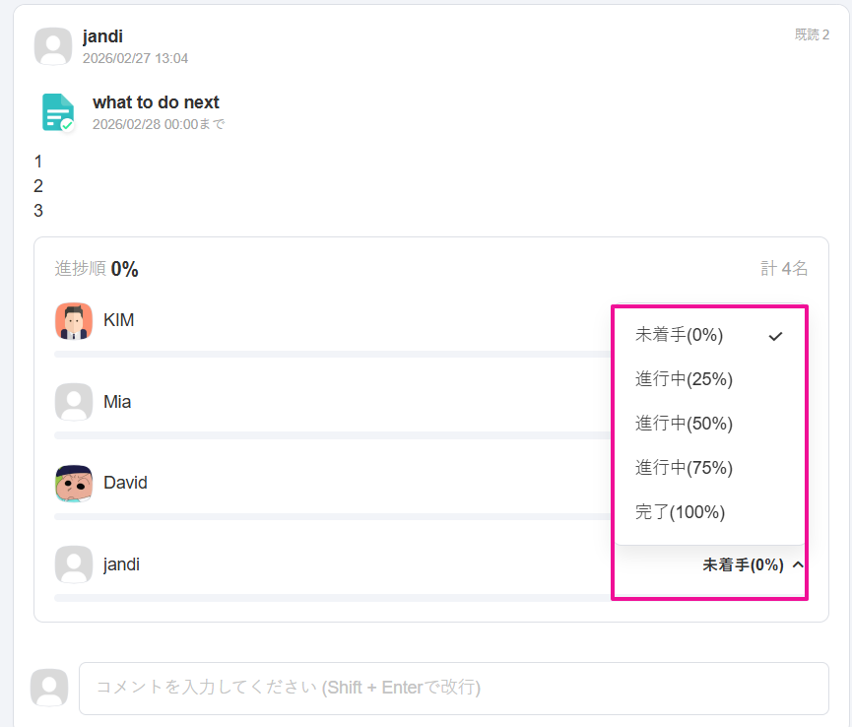852x727 pixels.
Task: Set progress to 進行中(75%)
Action: tap(684, 468)
